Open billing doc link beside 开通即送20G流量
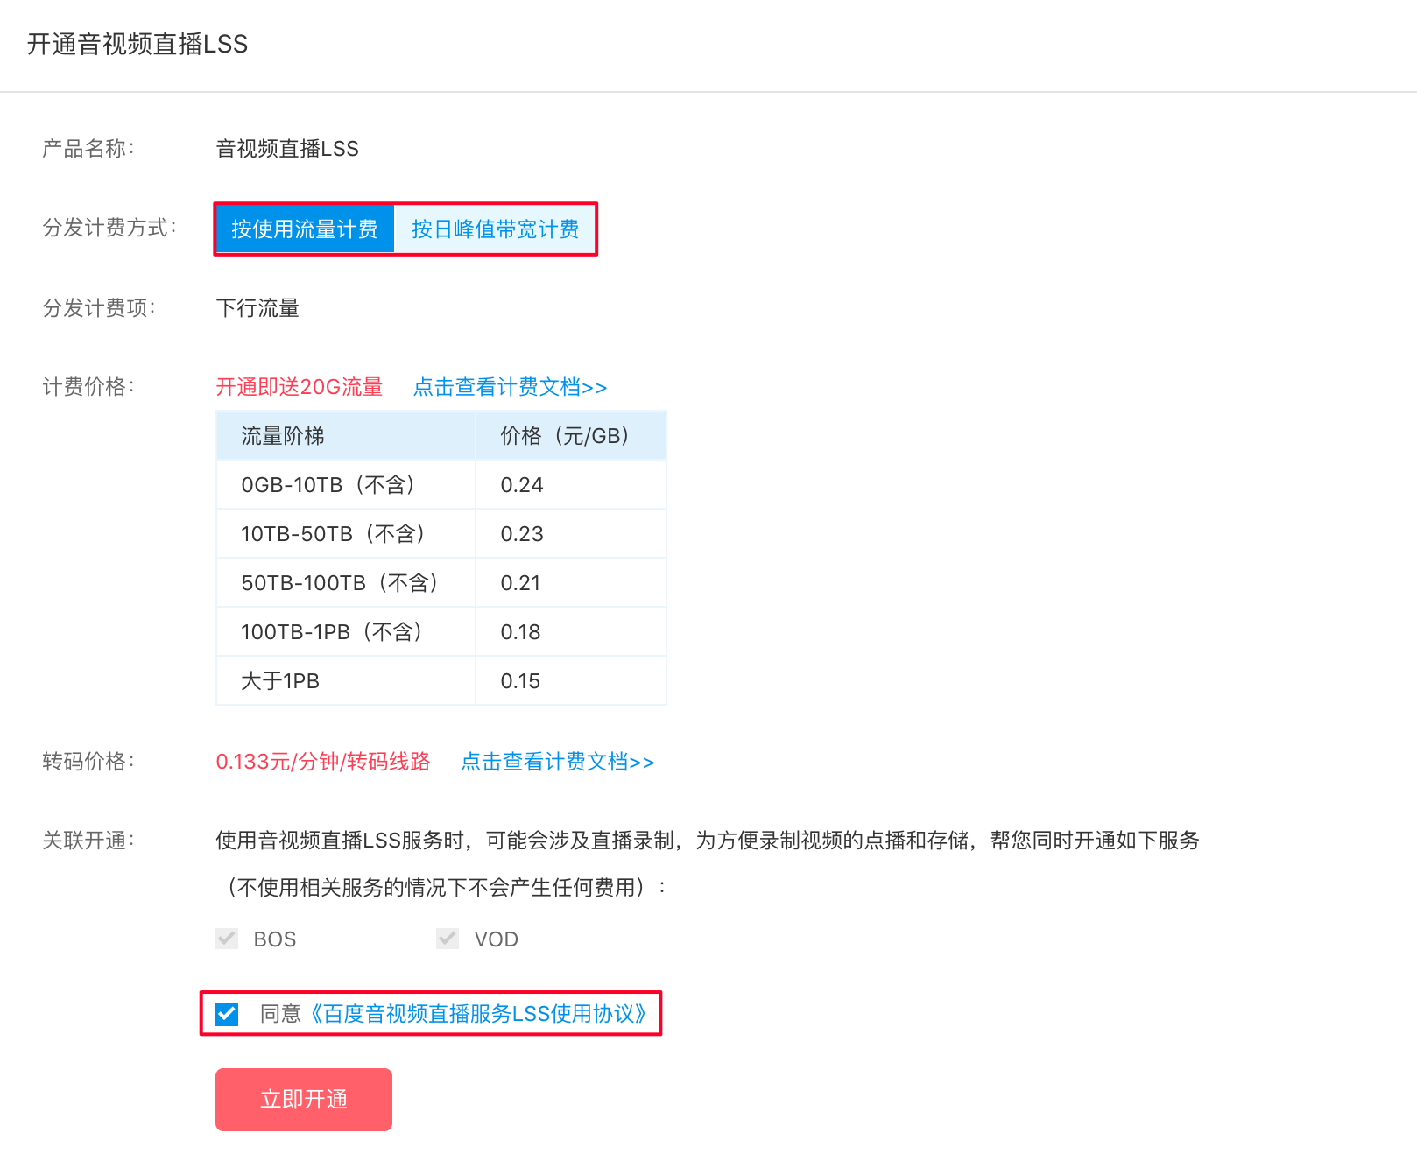 [x=510, y=387]
